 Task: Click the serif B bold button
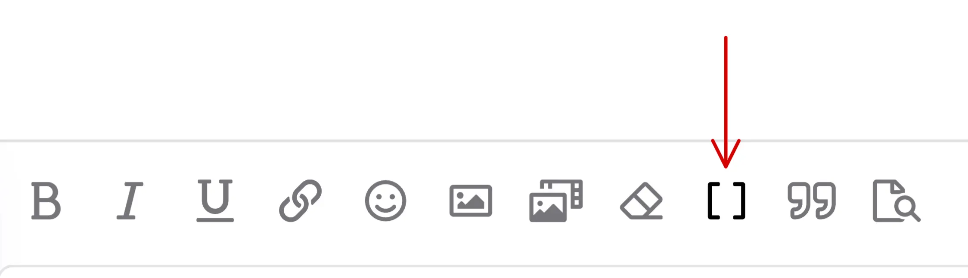tap(46, 201)
